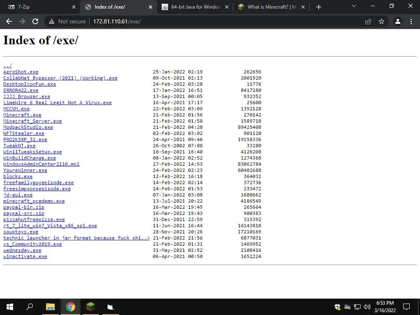This screenshot has width=420, height=315.
Task: Open Windows Security tray icon
Action: (338, 307)
